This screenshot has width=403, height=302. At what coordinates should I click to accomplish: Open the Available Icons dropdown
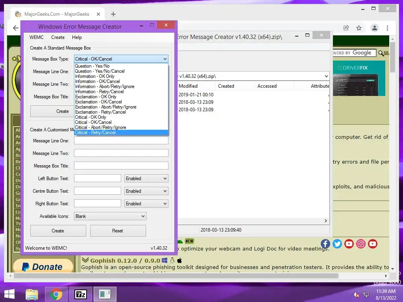click(110, 216)
